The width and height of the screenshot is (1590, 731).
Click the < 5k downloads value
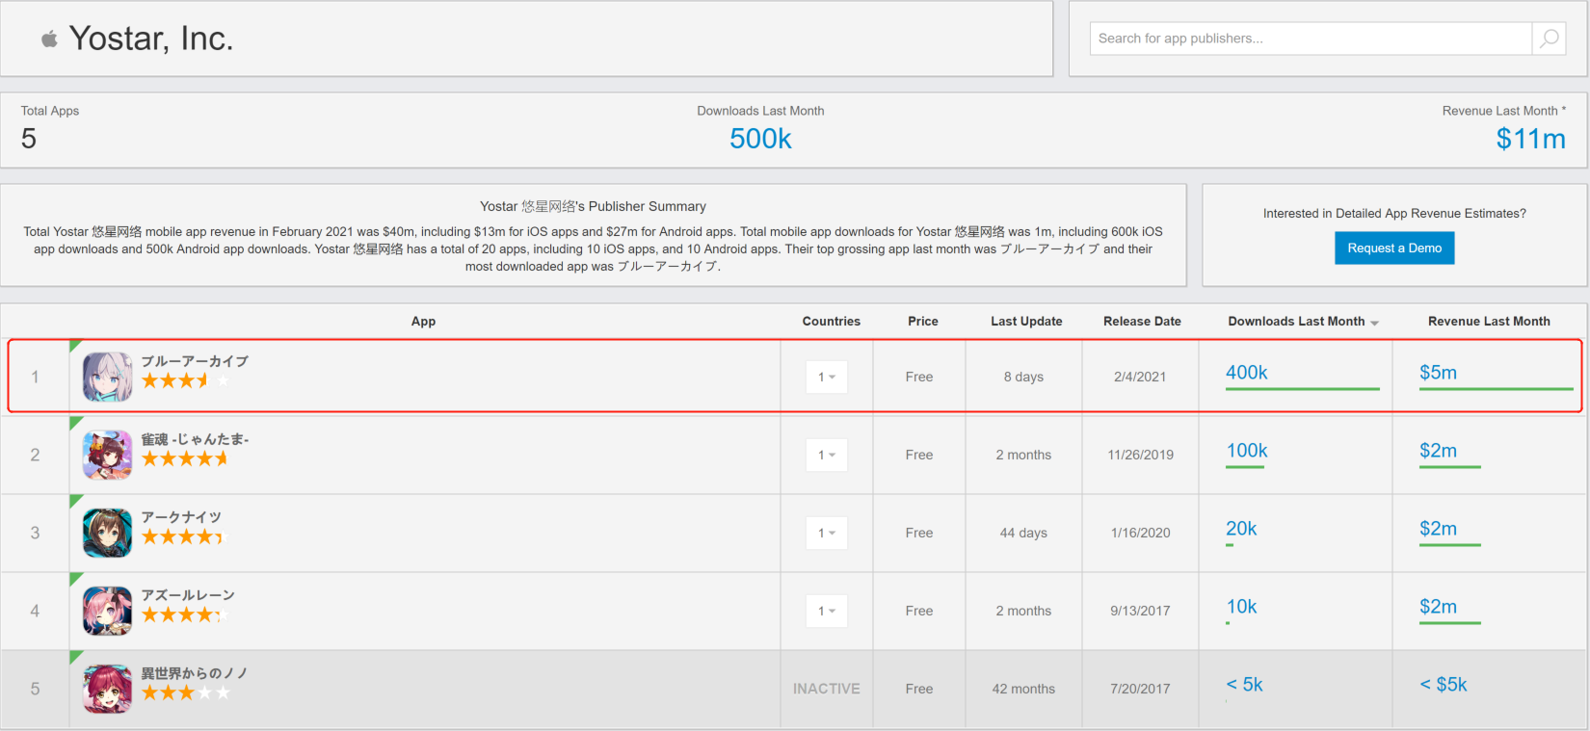1244,685
